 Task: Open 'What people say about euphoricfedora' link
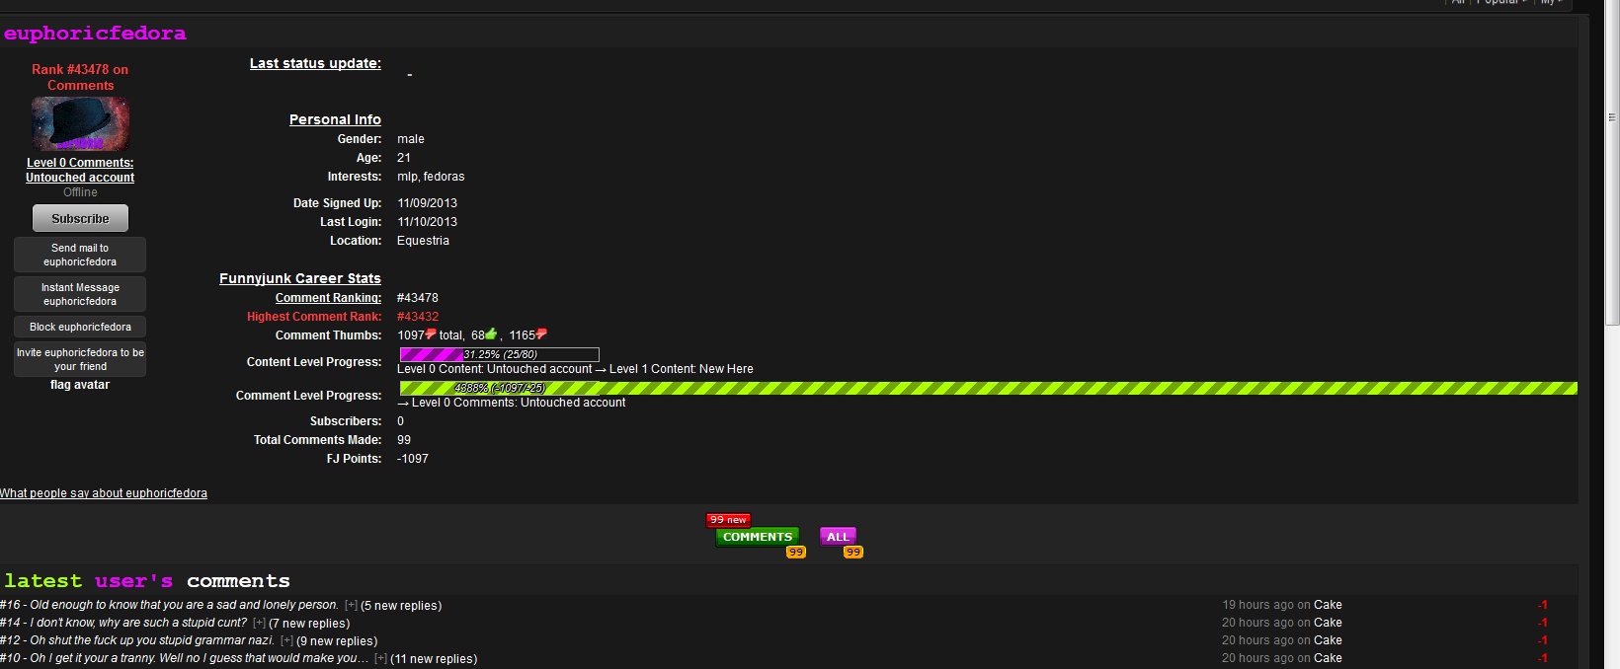tap(104, 493)
